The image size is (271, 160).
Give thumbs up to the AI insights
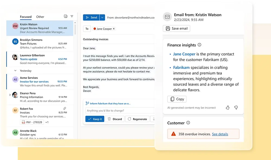(228, 108)
